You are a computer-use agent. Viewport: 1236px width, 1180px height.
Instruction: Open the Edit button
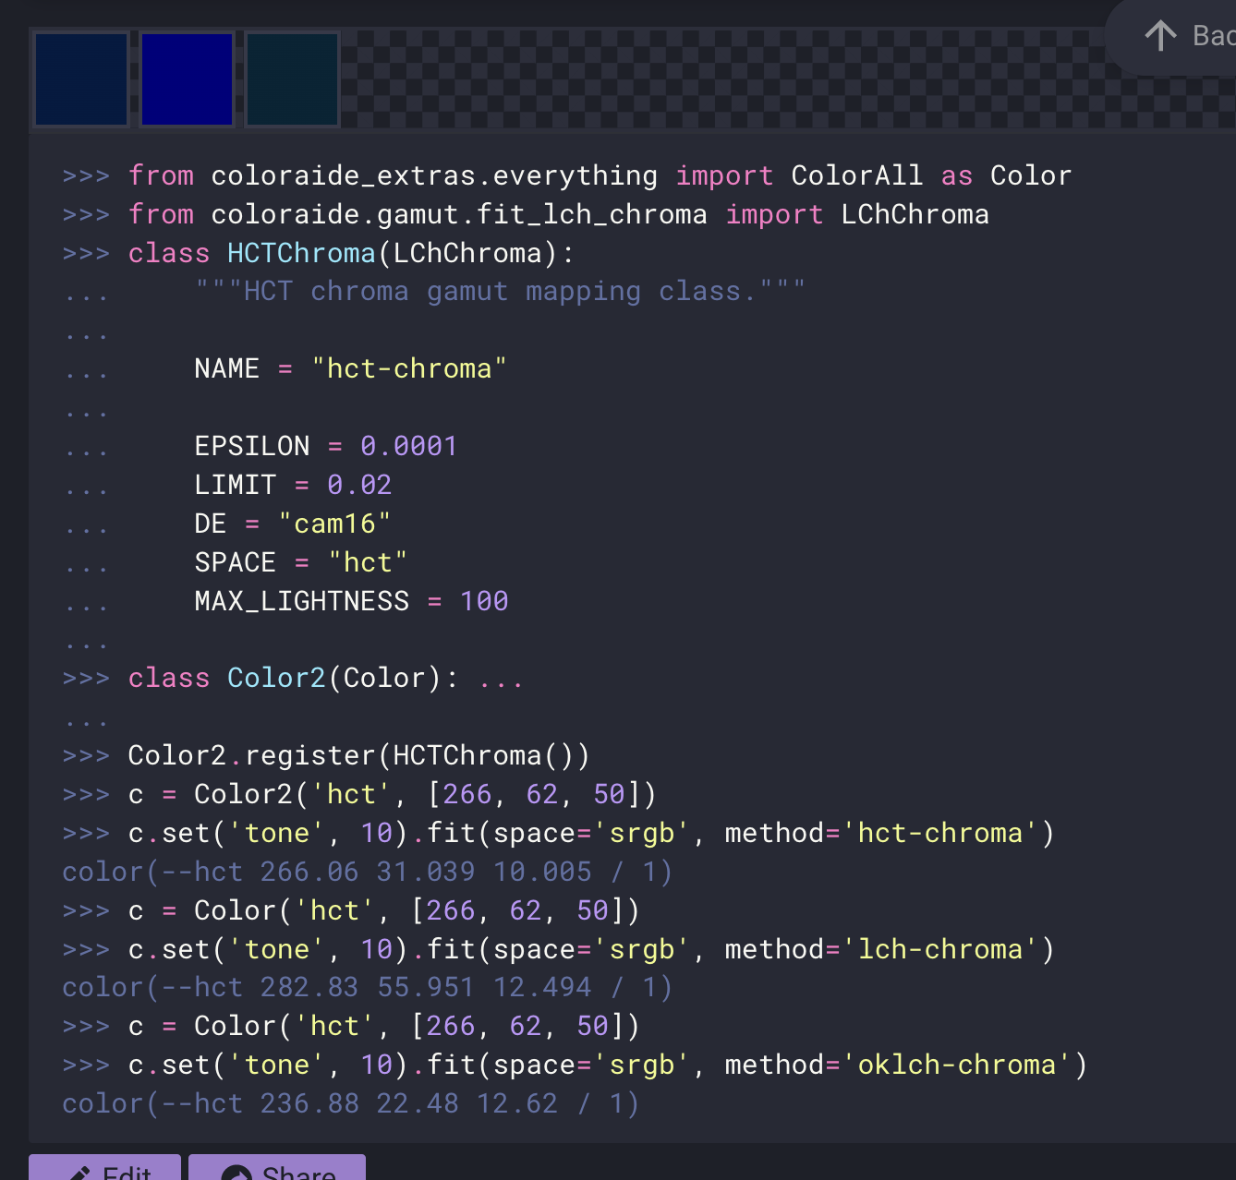(x=104, y=1173)
